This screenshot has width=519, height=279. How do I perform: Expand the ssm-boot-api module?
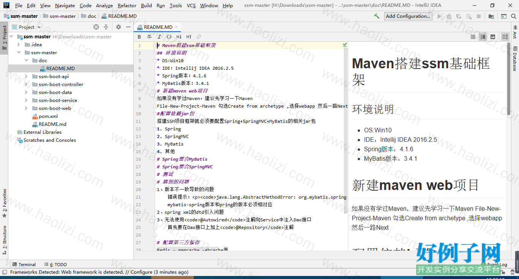(27, 77)
